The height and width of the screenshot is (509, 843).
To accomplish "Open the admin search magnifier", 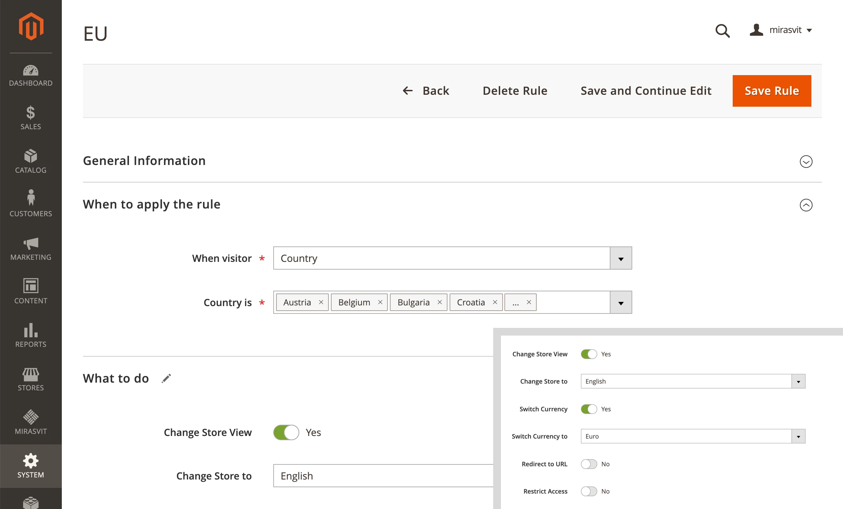I will 722,31.
